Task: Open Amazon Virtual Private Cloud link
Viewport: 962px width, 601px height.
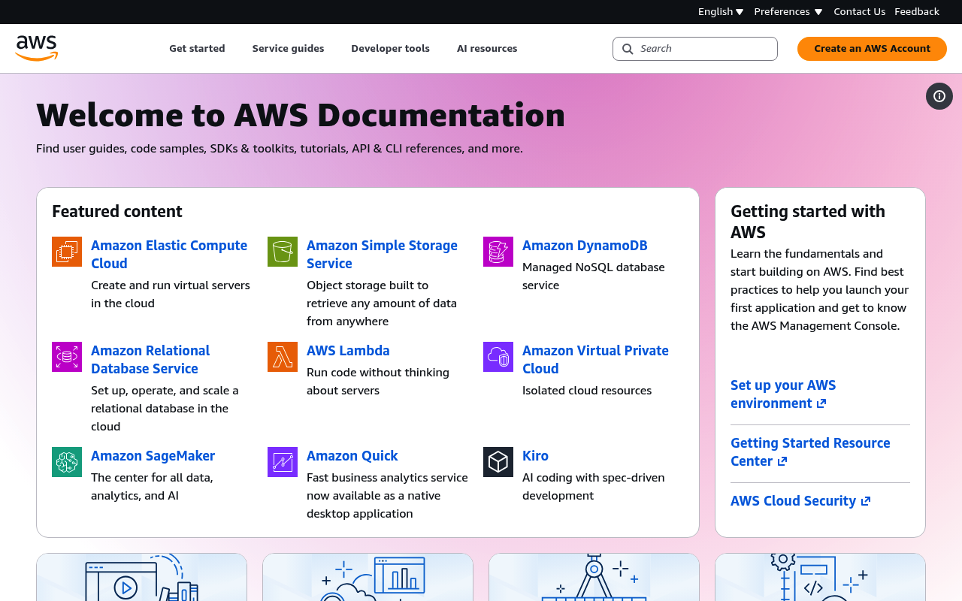Action: [595, 359]
